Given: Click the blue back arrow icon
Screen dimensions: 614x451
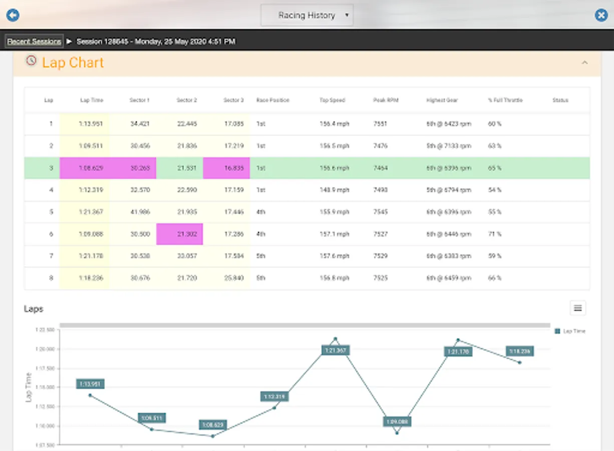Looking at the screenshot, I should coord(13,15).
